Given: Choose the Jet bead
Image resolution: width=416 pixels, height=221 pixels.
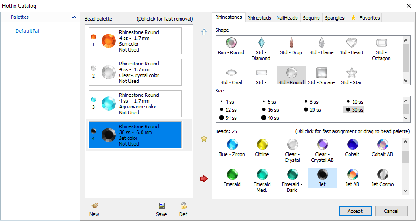Looking at the screenshot, I should click(323, 178).
